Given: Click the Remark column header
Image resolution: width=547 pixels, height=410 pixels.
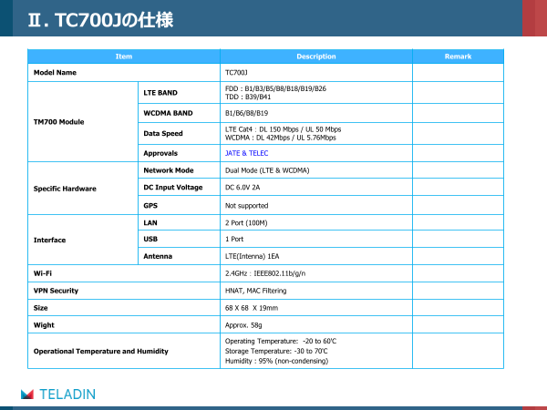Looking at the screenshot, I should 458,56.
